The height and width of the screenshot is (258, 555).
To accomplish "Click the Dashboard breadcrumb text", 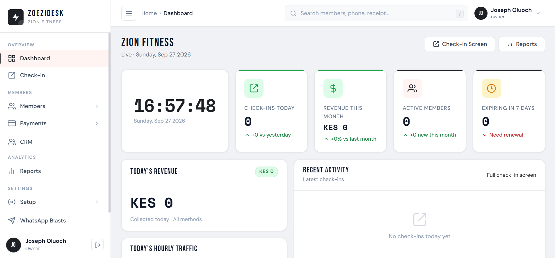I will pos(178,13).
